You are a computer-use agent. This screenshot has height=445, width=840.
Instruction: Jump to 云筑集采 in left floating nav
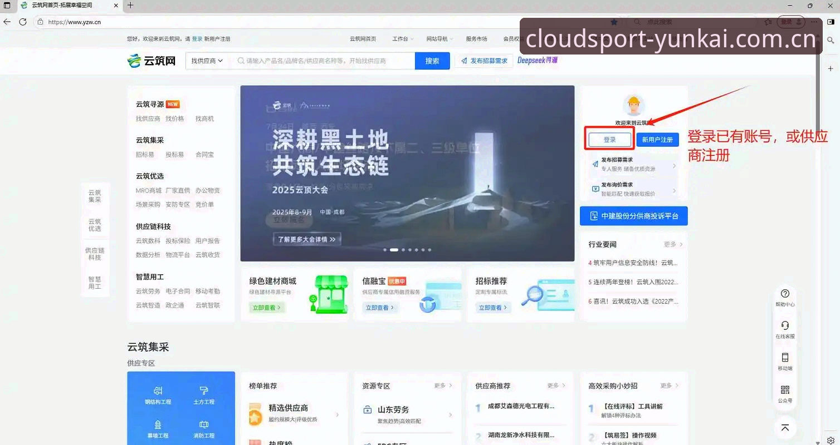point(95,196)
